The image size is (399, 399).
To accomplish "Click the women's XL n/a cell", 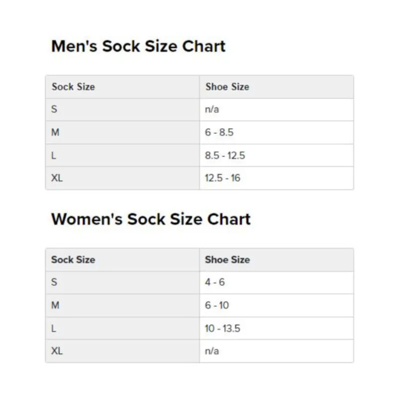I will 212,351.
